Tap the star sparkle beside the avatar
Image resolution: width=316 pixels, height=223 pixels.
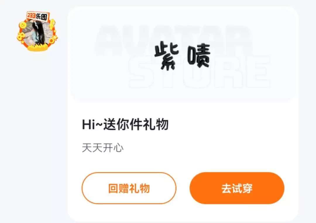tap(55, 37)
